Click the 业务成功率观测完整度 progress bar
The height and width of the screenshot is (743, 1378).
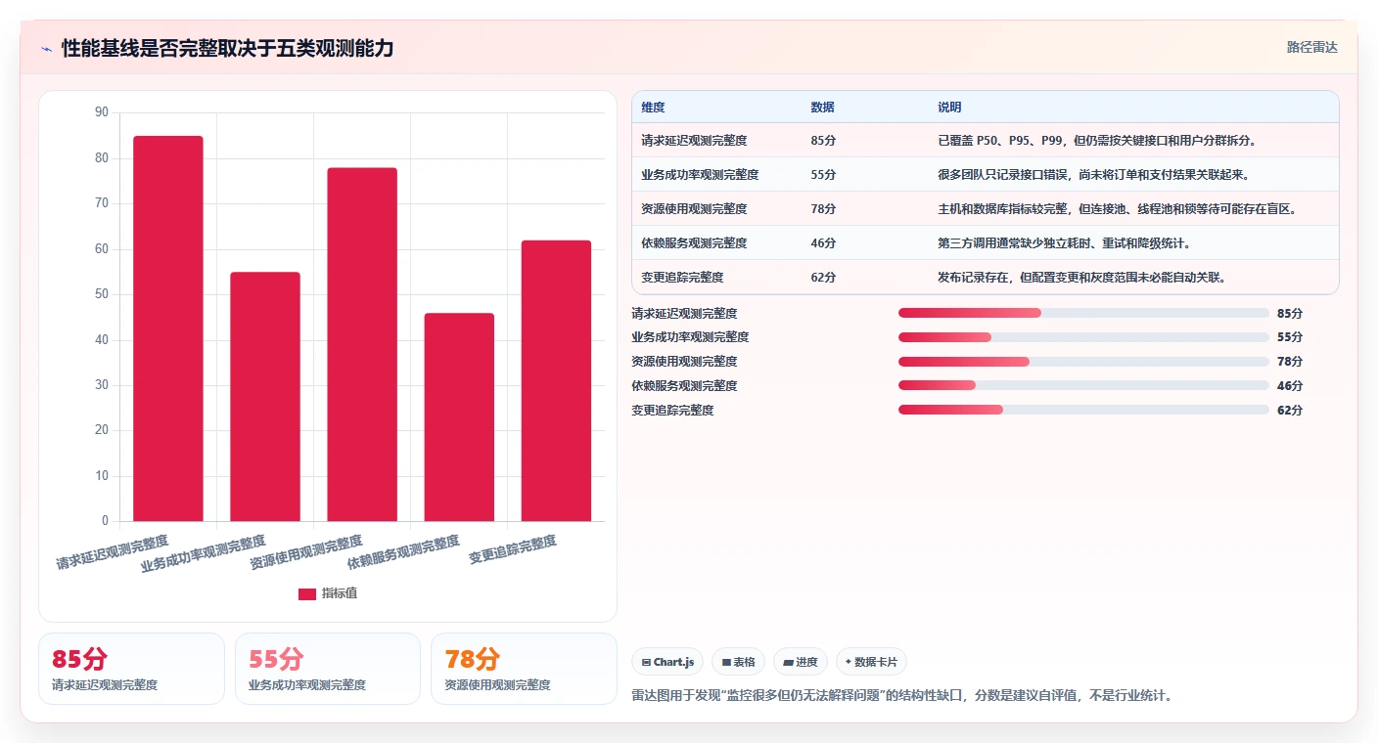point(1083,337)
